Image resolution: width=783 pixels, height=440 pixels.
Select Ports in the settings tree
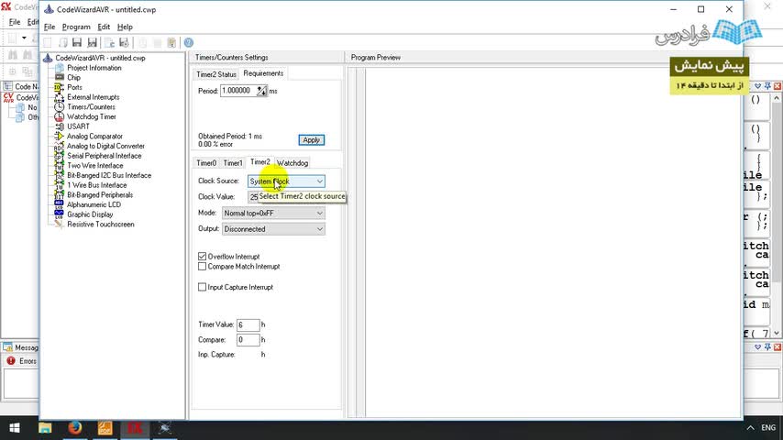(74, 87)
